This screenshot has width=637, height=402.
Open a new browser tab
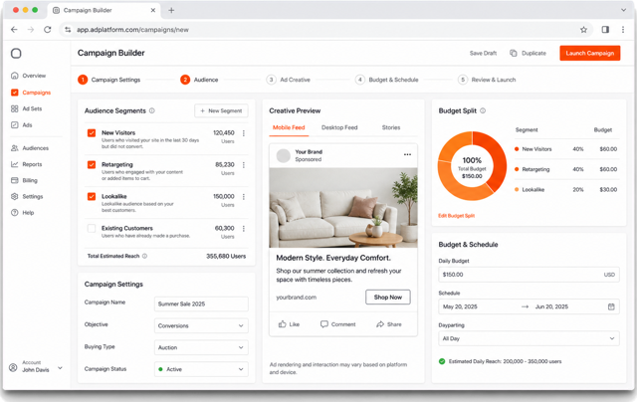pyautogui.click(x=171, y=10)
